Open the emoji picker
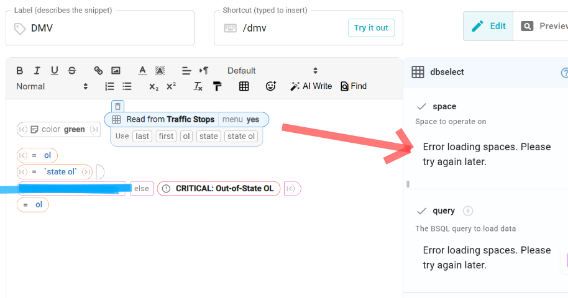The image size is (568, 298). tap(270, 86)
